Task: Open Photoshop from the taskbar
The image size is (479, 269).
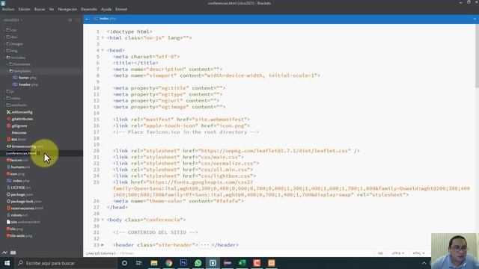Action: click(x=183, y=263)
